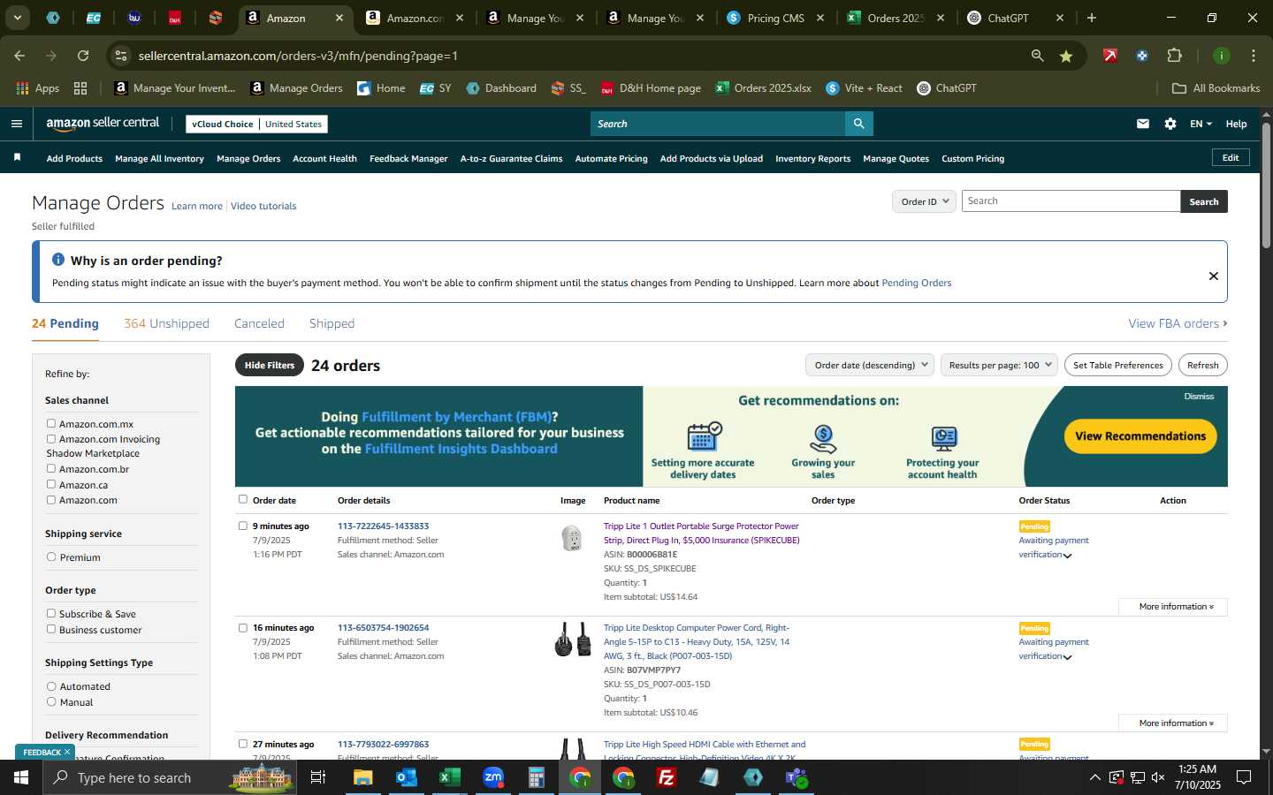The image size is (1273, 795).
Task: Tick checkbox for order 113-7222645-1433833
Action: (x=243, y=526)
